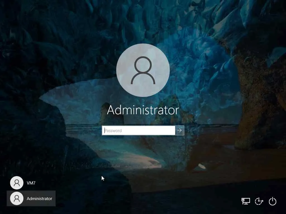Viewport: 286px width, 214px height.
Task: Click the VM7 avatar icon
Action: (17, 183)
